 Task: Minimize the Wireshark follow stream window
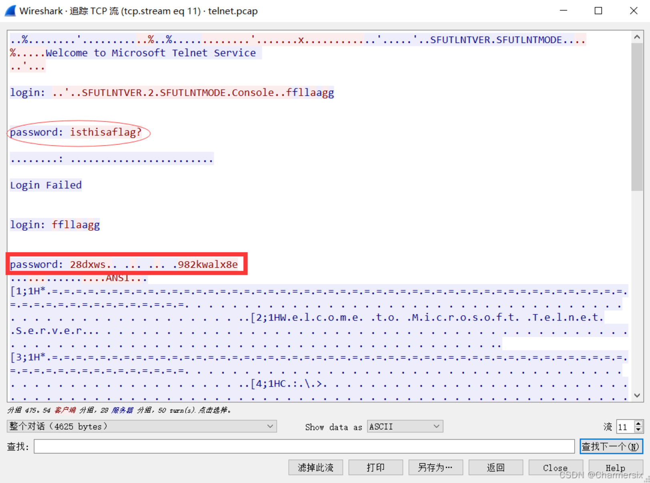tap(563, 11)
